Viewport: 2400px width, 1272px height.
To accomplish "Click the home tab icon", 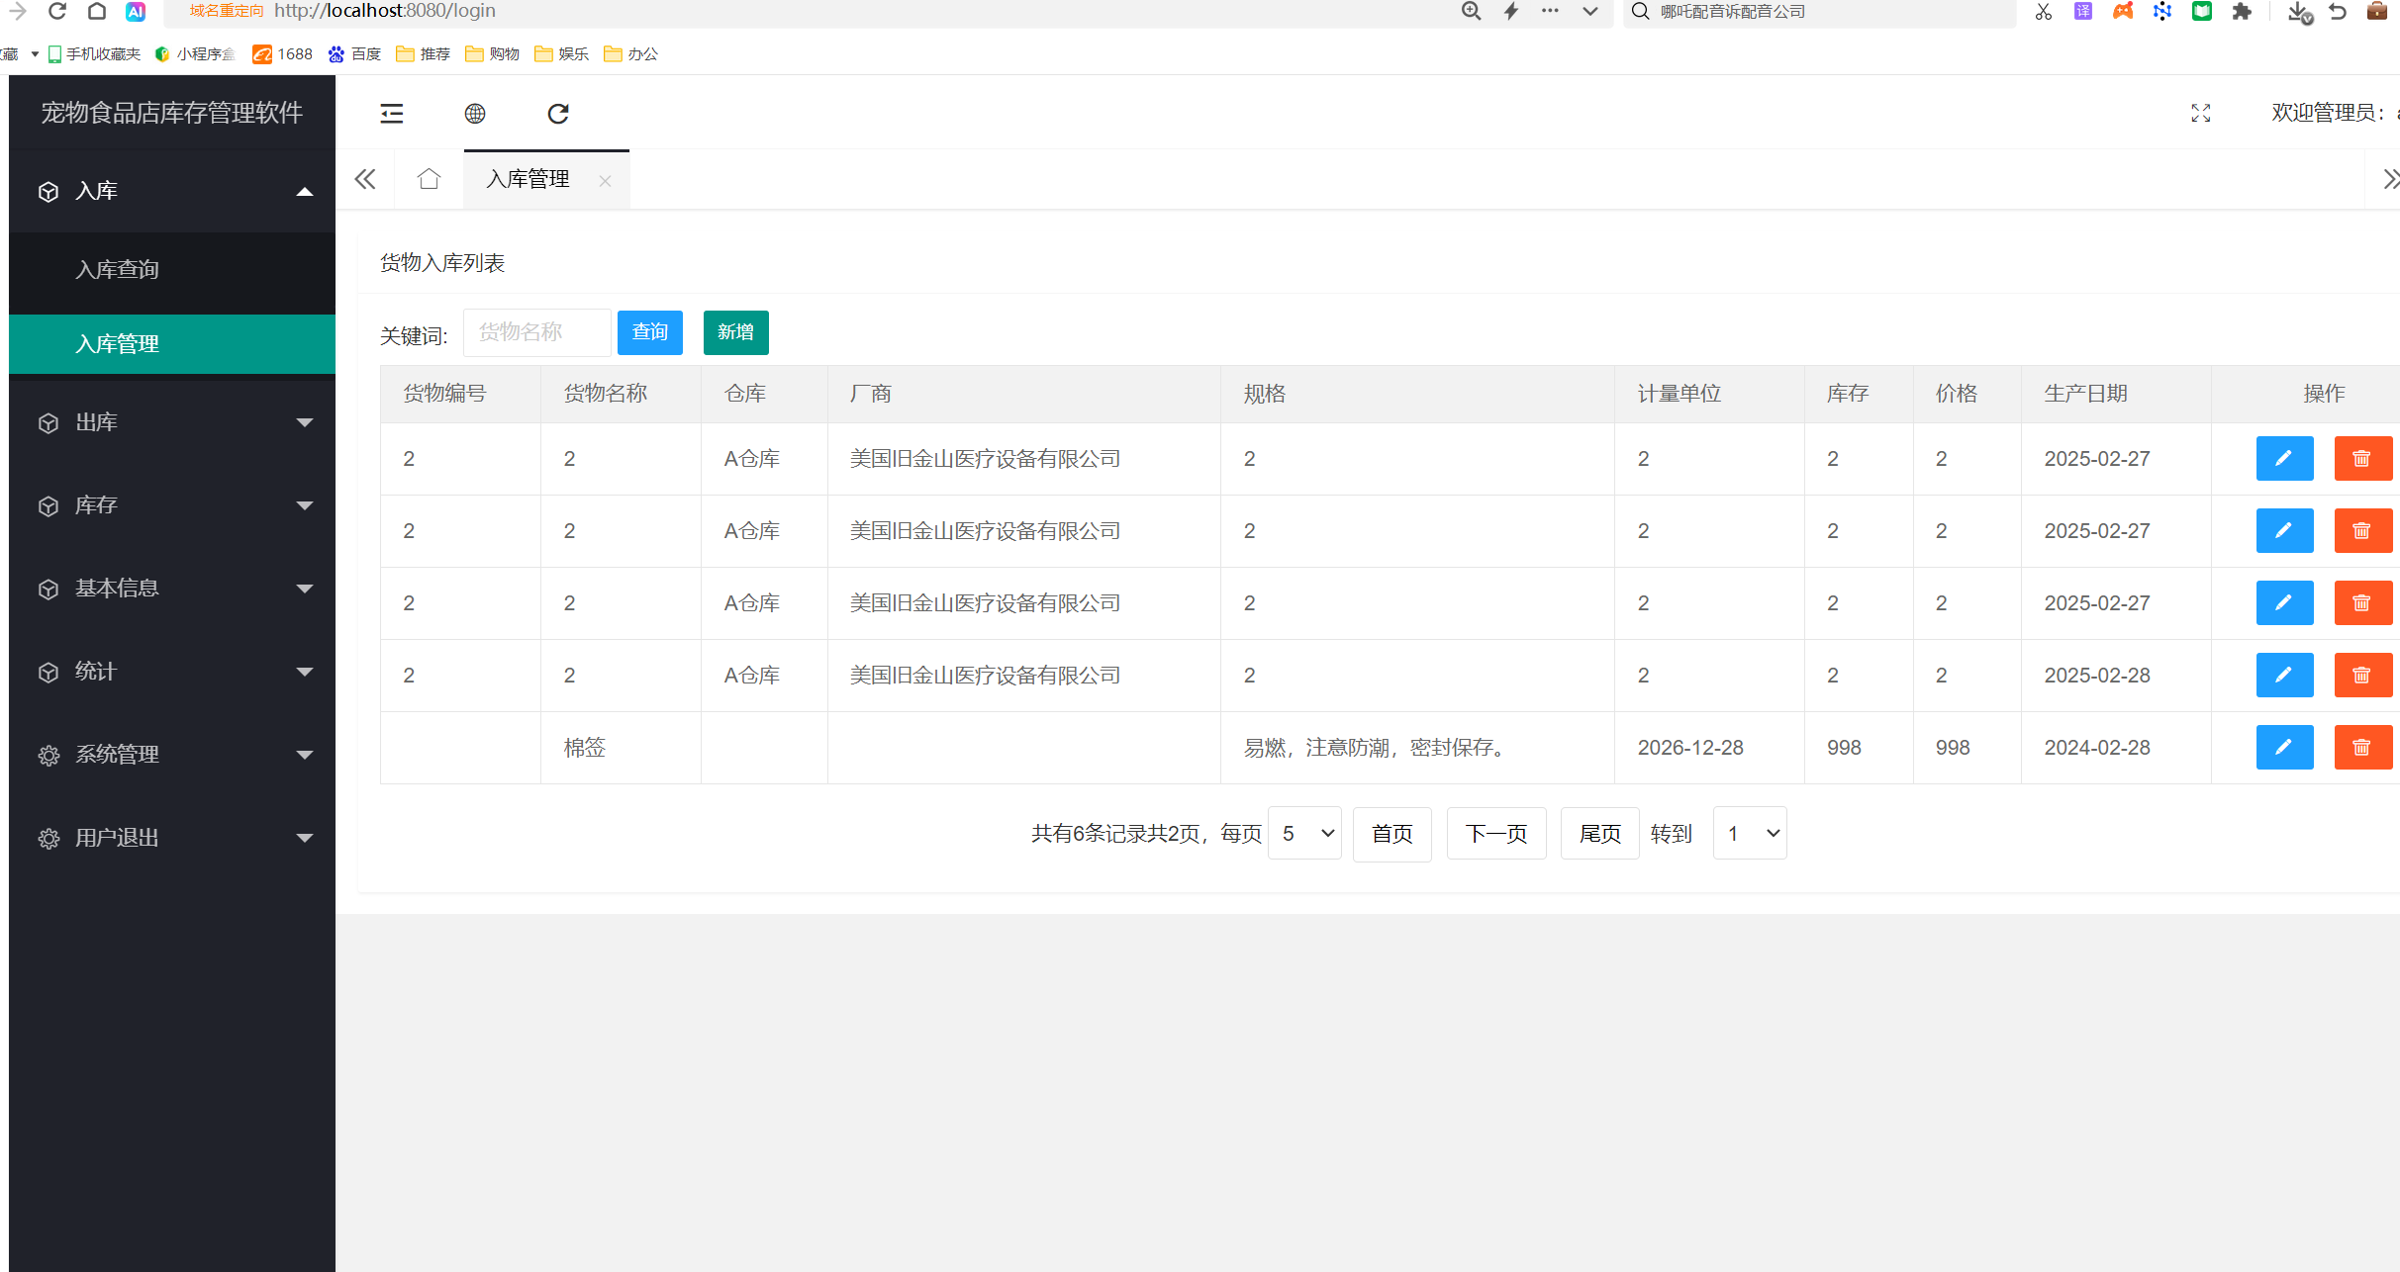I will [429, 179].
